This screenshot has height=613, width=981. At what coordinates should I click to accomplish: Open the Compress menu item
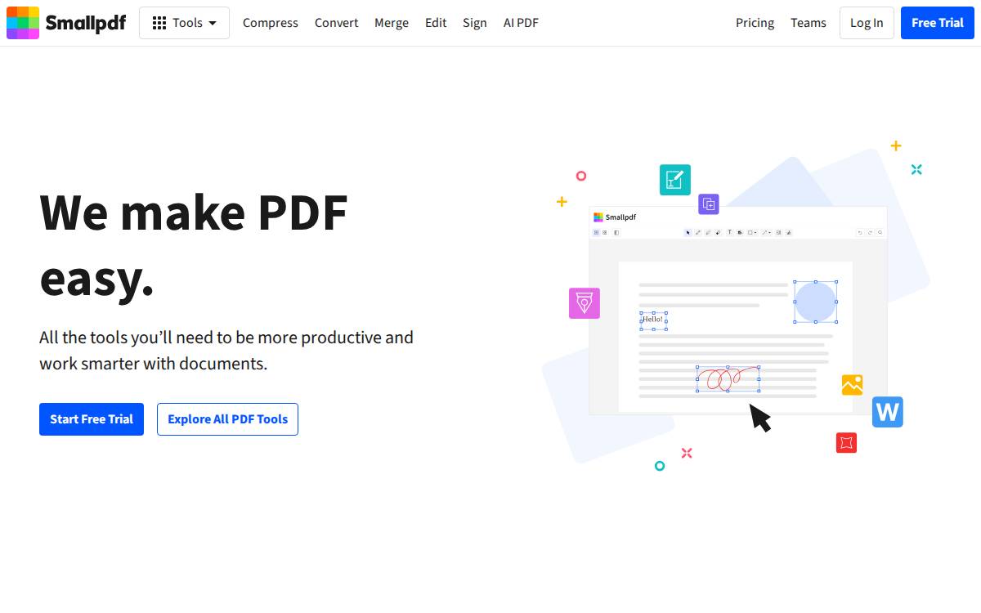(271, 23)
